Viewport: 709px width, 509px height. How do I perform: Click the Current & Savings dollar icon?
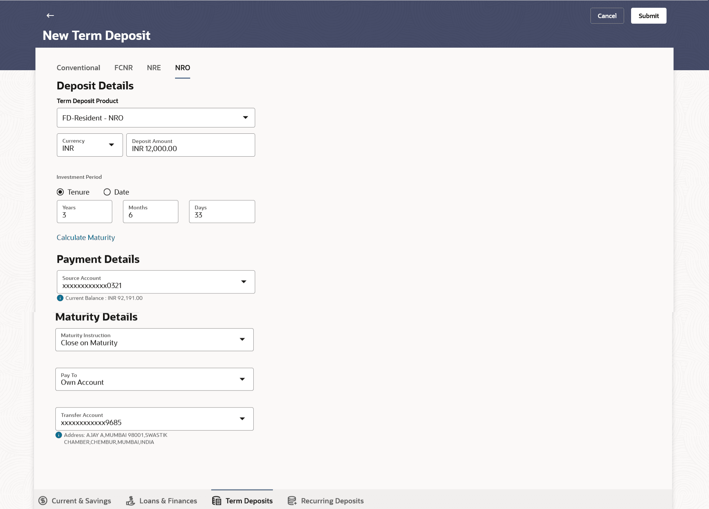pos(43,501)
